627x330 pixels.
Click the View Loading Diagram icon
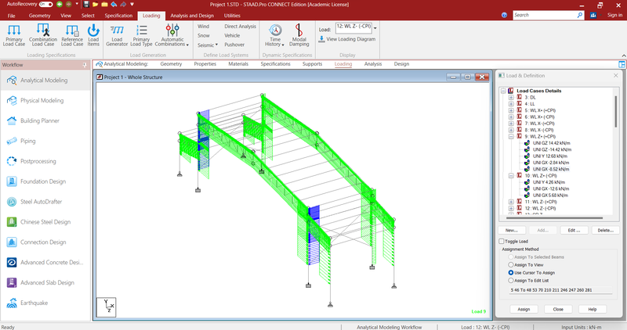(x=321, y=39)
